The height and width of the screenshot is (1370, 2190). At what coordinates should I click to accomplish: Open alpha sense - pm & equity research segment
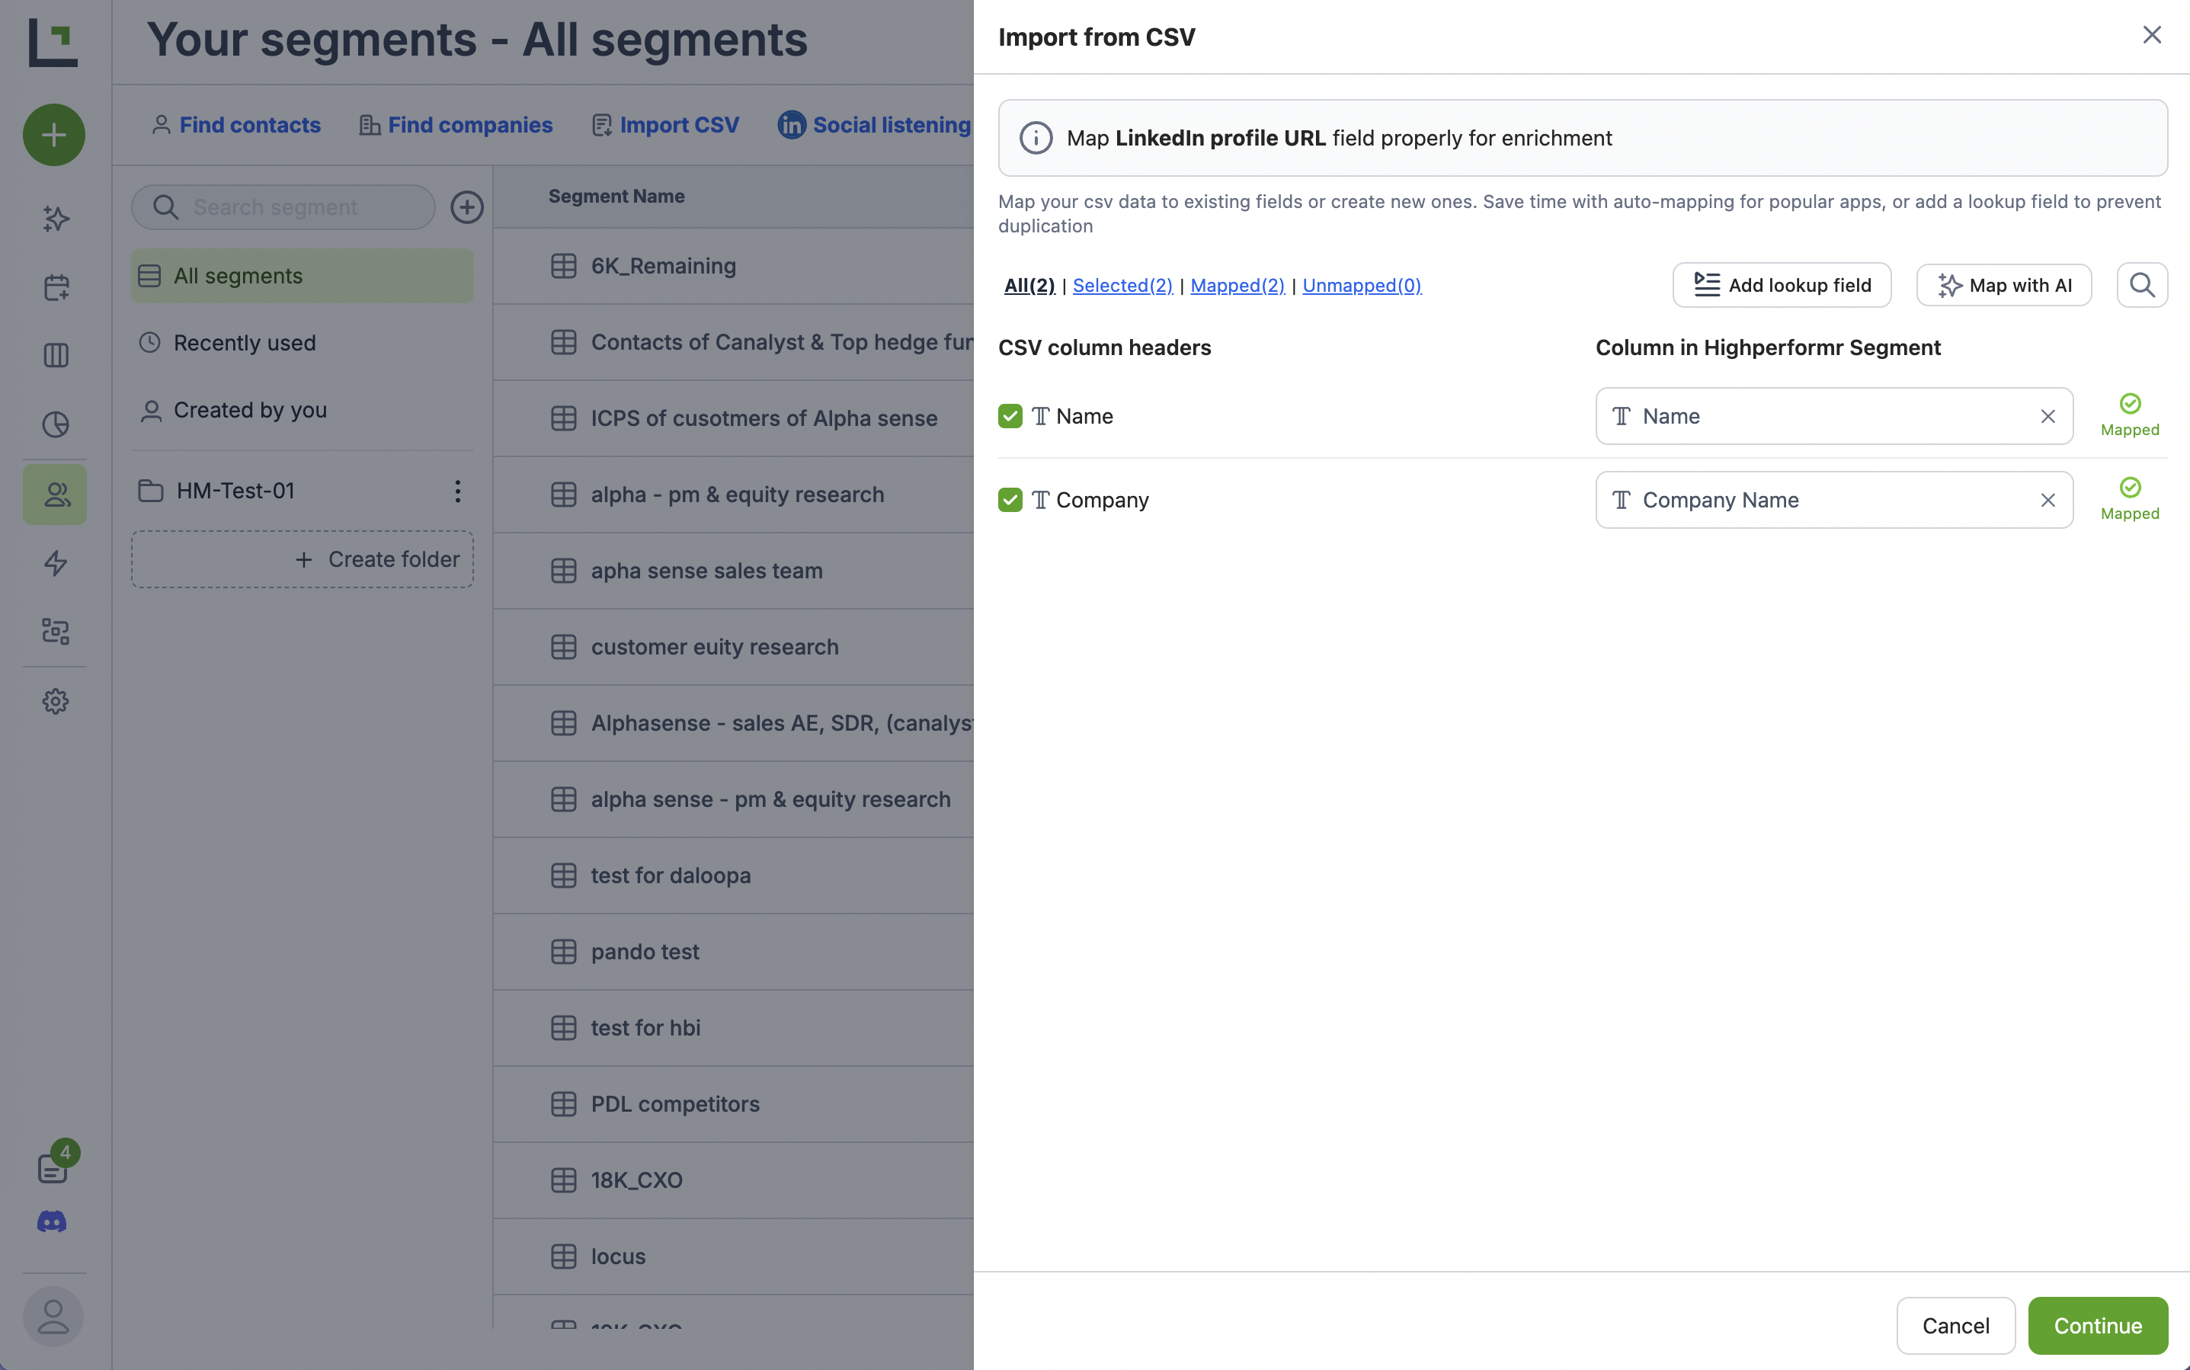click(x=770, y=800)
